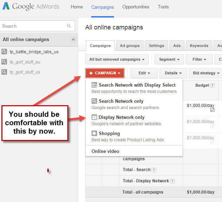The image size is (222, 202).
Task: Switch to the Ads tab
Action: coord(177,46)
